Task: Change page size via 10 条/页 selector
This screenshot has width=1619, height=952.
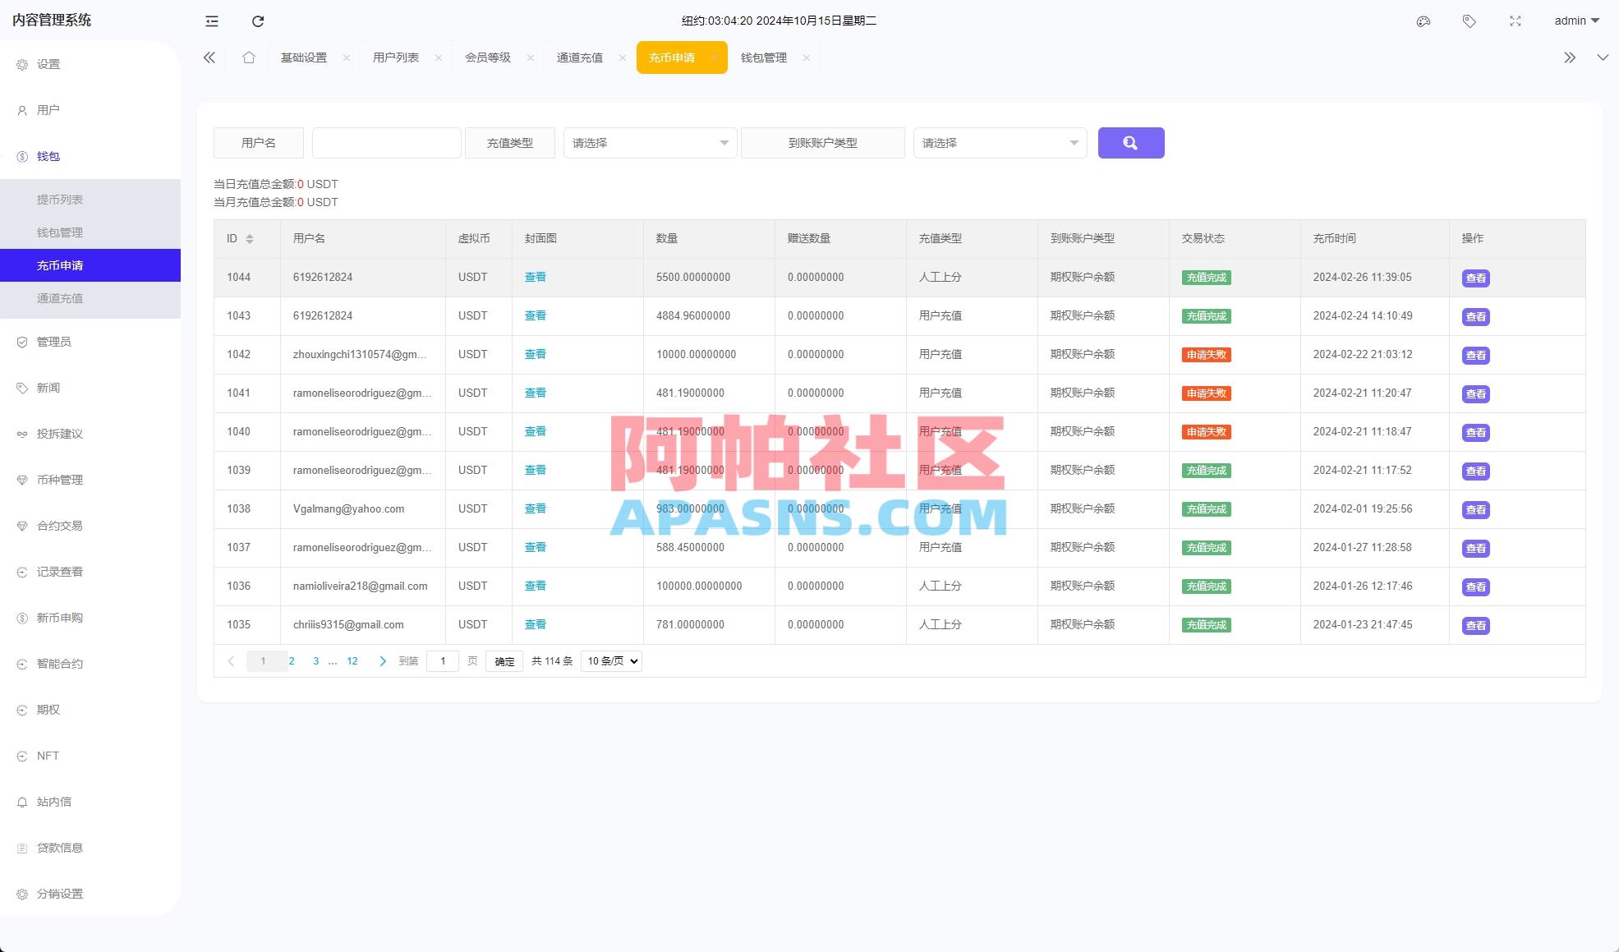Action: click(611, 660)
